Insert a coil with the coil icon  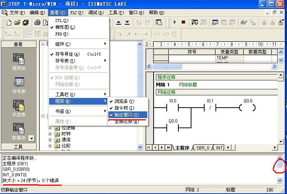click(x=166, y=34)
